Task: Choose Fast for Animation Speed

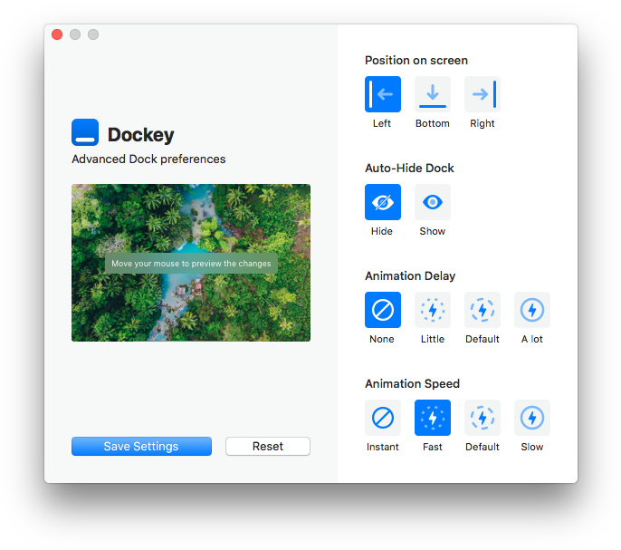Action: pyautogui.click(x=433, y=418)
